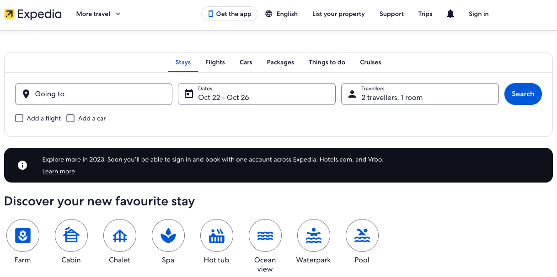
Task: Open the Waterpark stay category
Action: [x=314, y=235]
